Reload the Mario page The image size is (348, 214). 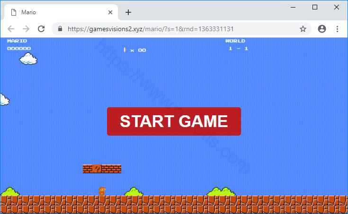click(x=41, y=29)
